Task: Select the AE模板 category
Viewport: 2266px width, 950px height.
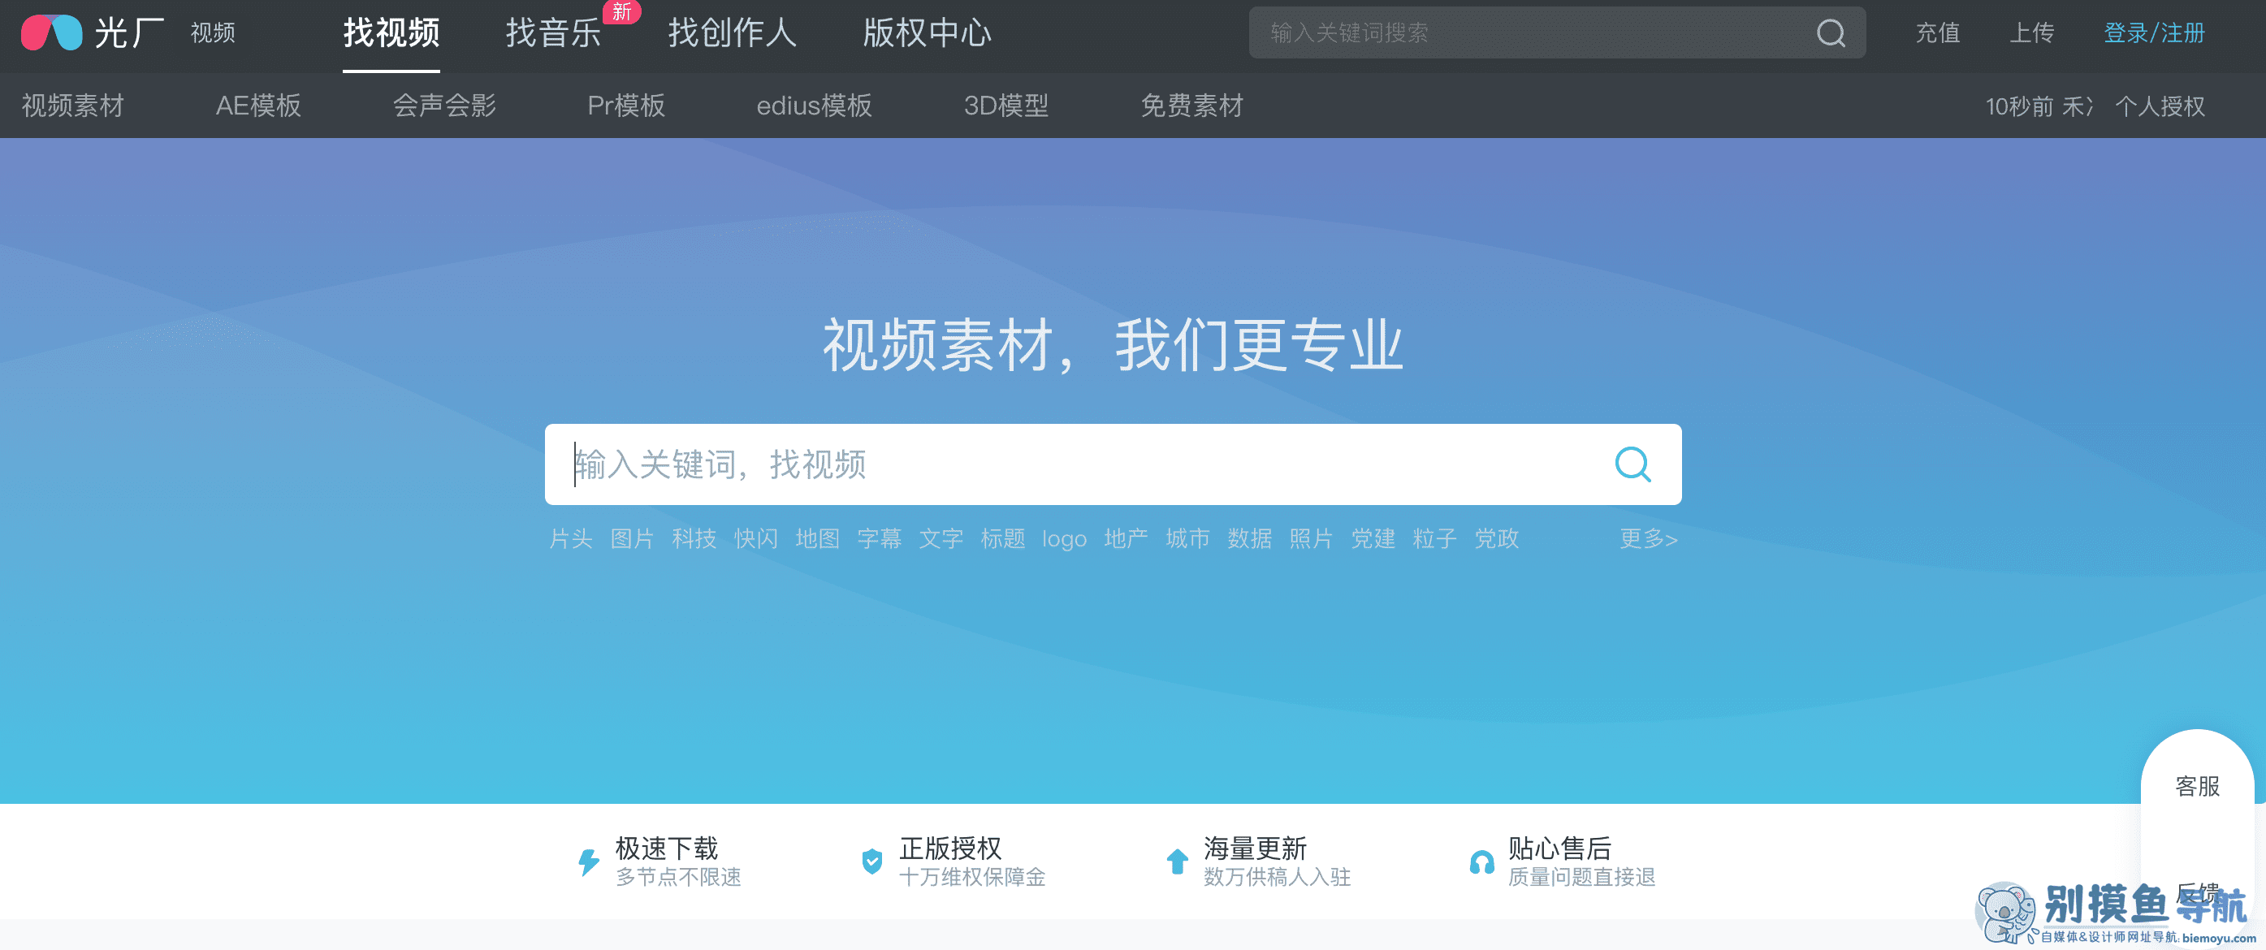Action: [x=258, y=106]
